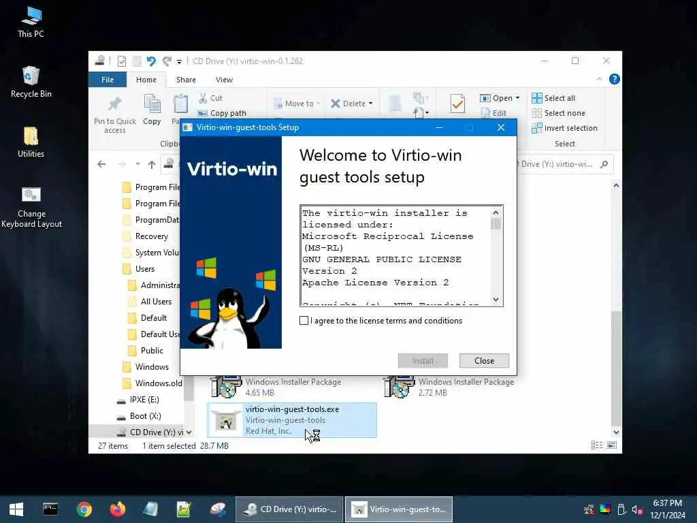Click the Undo icon in quick access toolbar

pos(151,61)
